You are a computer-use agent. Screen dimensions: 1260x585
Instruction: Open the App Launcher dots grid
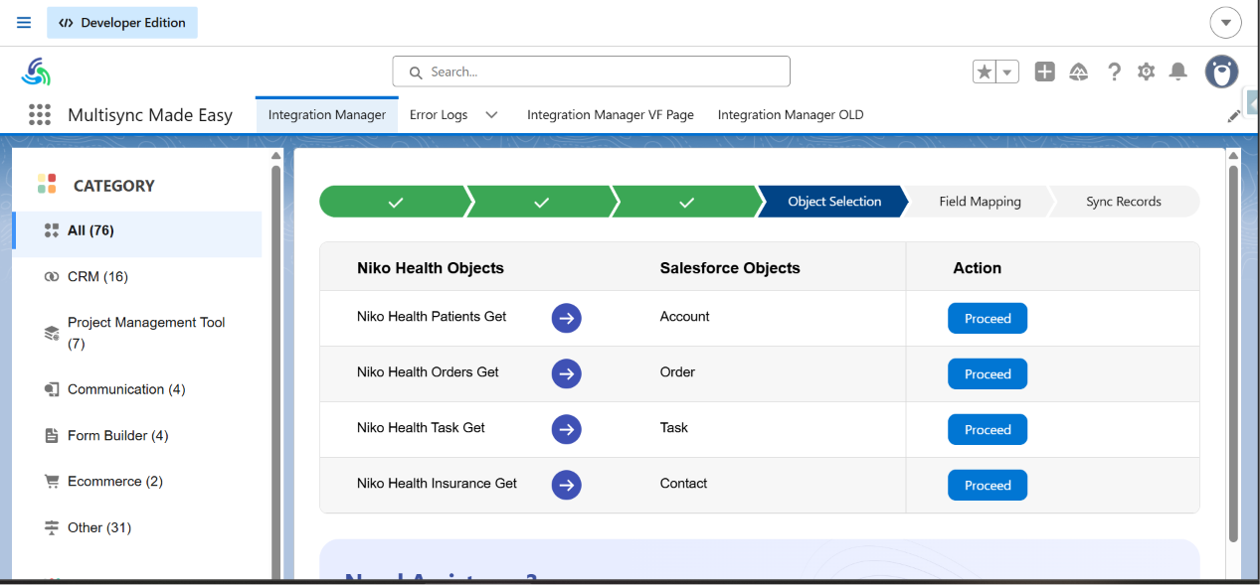[40, 115]
